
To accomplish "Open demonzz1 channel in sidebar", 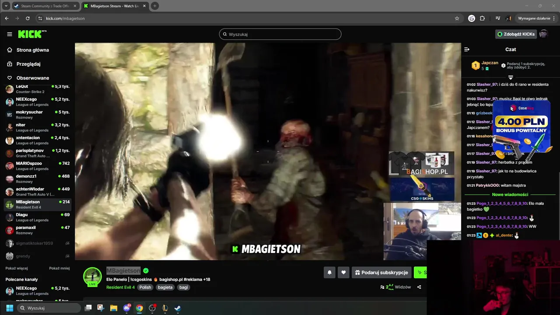I will [37, 178].
